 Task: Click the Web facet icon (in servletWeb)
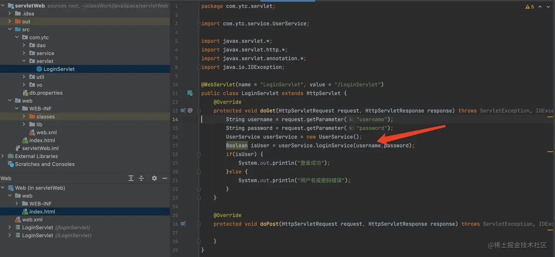pyautogui.click(x=11, y=188)
